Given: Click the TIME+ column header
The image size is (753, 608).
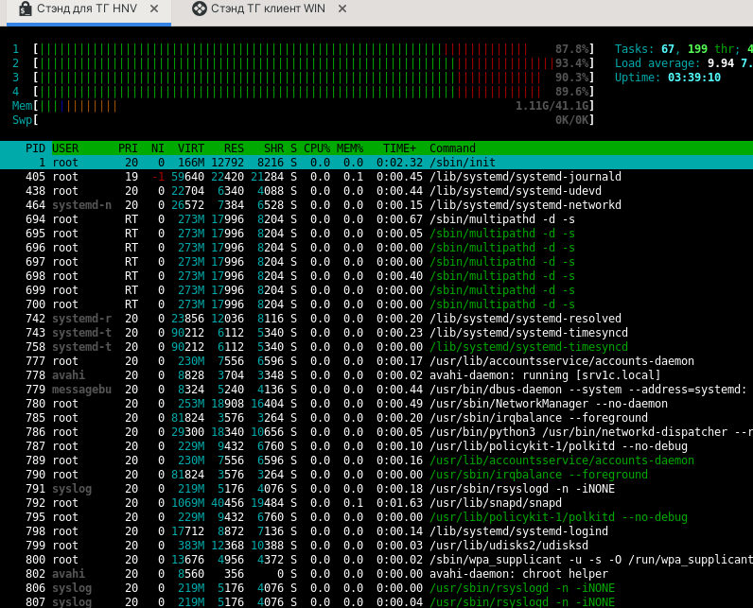Looking at the screenshot, I should [x=399, y=148].
